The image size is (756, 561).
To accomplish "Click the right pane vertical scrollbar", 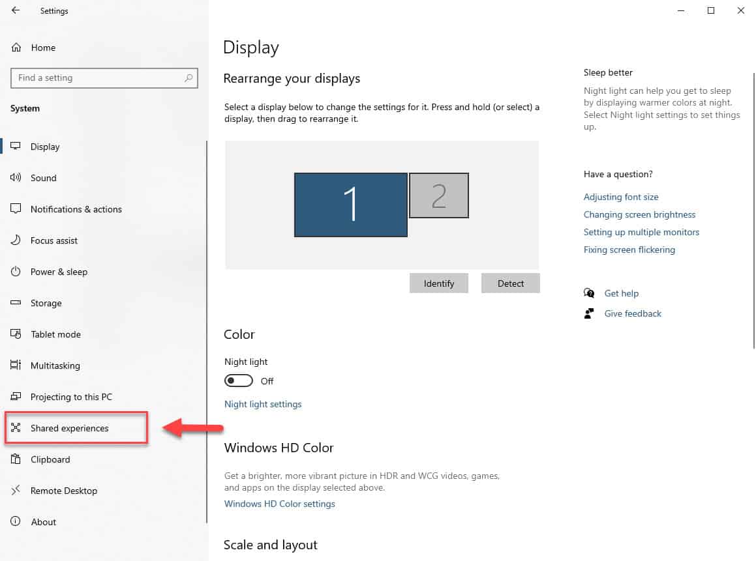I will (753, 210).
